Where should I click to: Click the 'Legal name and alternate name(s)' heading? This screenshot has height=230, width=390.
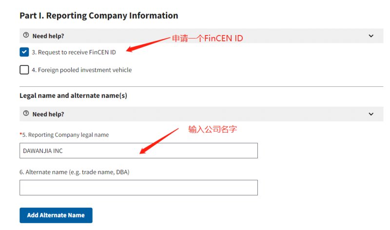click(74, 96)
